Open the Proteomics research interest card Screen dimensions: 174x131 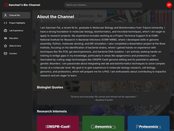149,123
